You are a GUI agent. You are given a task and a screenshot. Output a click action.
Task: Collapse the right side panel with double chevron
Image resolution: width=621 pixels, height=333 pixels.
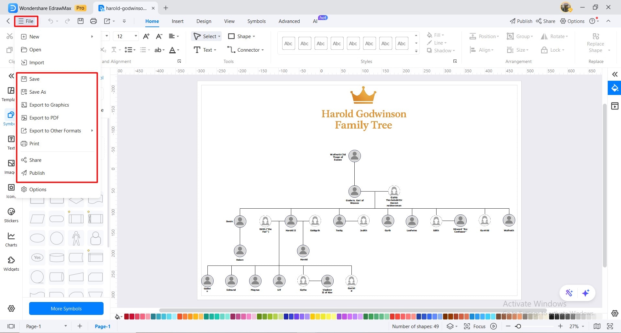click(x=614, y=74)
